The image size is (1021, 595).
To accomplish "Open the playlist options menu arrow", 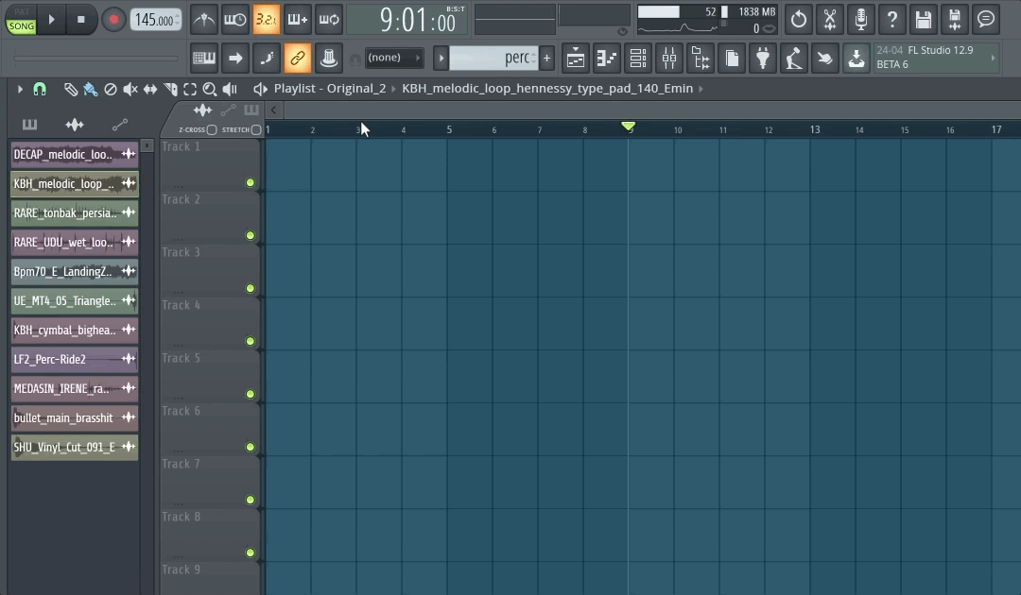I will coord(20,89).
